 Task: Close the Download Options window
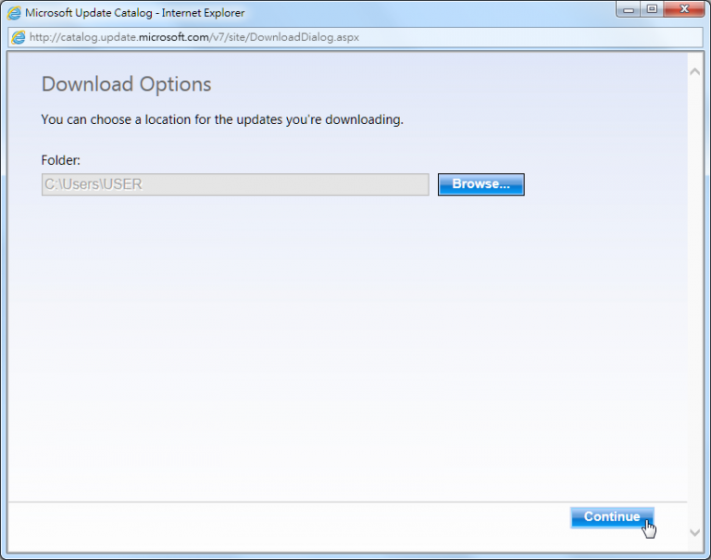coord(684,9)
